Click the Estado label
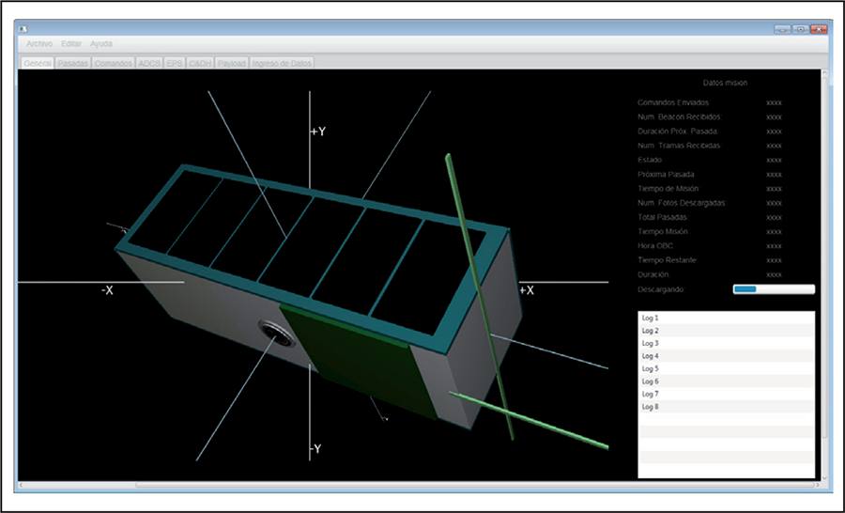Image resolution: width=845 pixels, height=513 pixels. 650,160
